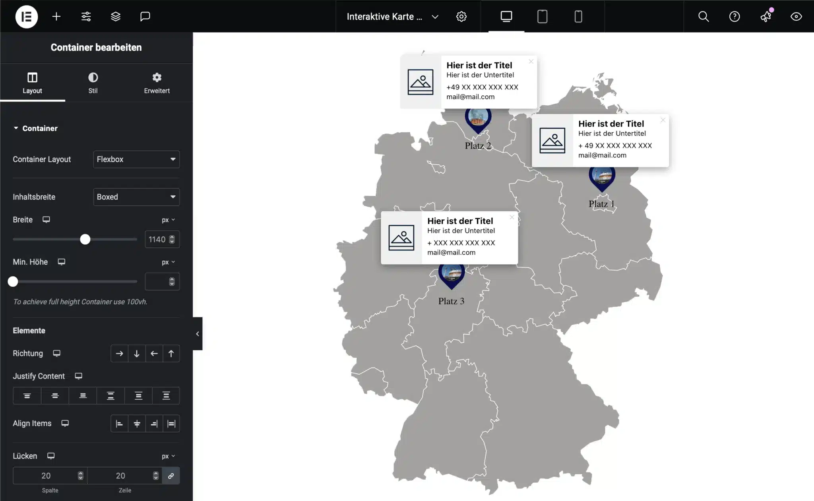Click the Breite width slider handle

click(x=85, y=240)
